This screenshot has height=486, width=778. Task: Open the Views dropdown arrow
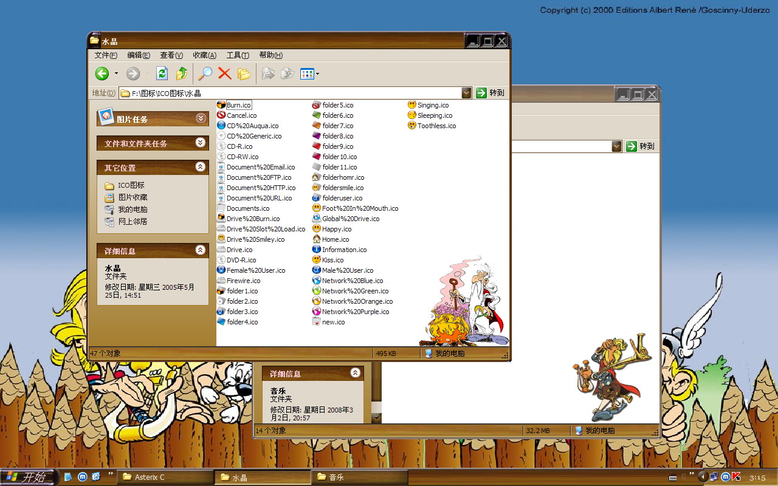(317, 74)
